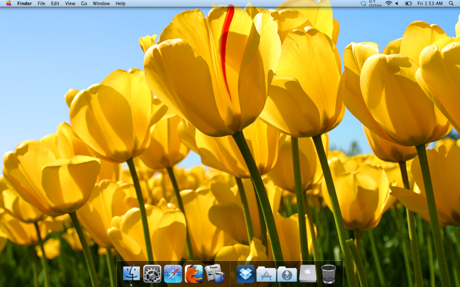Click the Fri 1:53 AM clock
460x287 pixels.
point(430,4)
